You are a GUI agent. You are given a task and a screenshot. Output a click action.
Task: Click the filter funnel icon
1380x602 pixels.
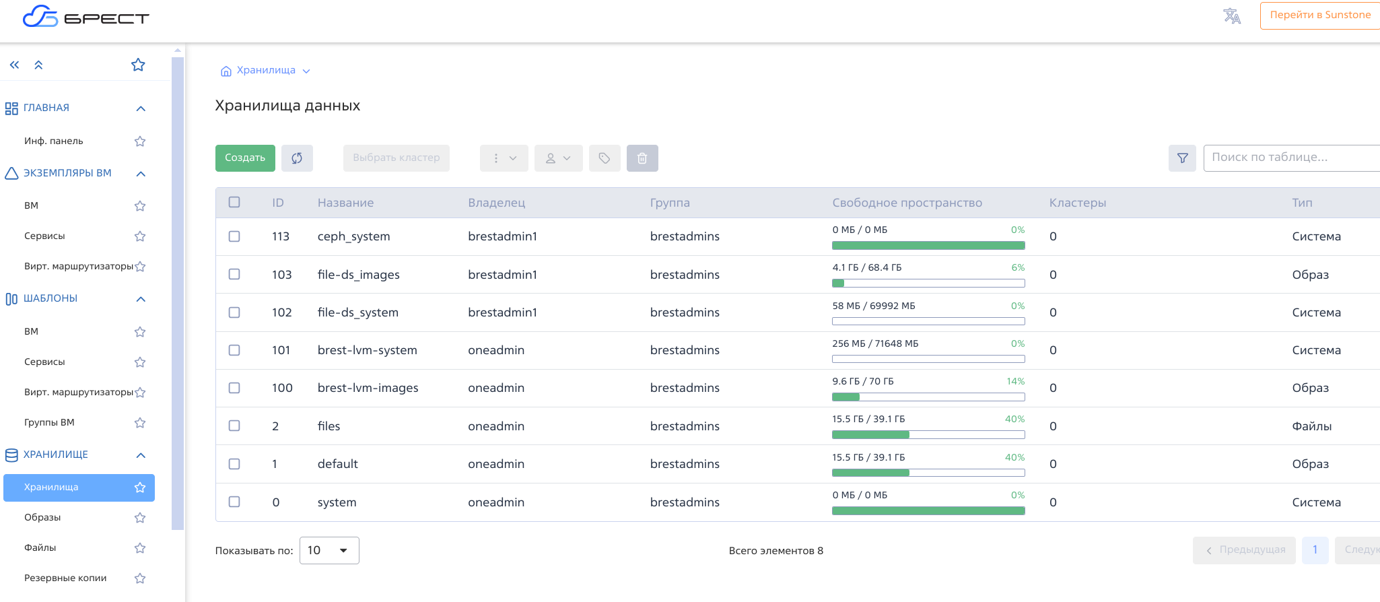pos(1182,158)
